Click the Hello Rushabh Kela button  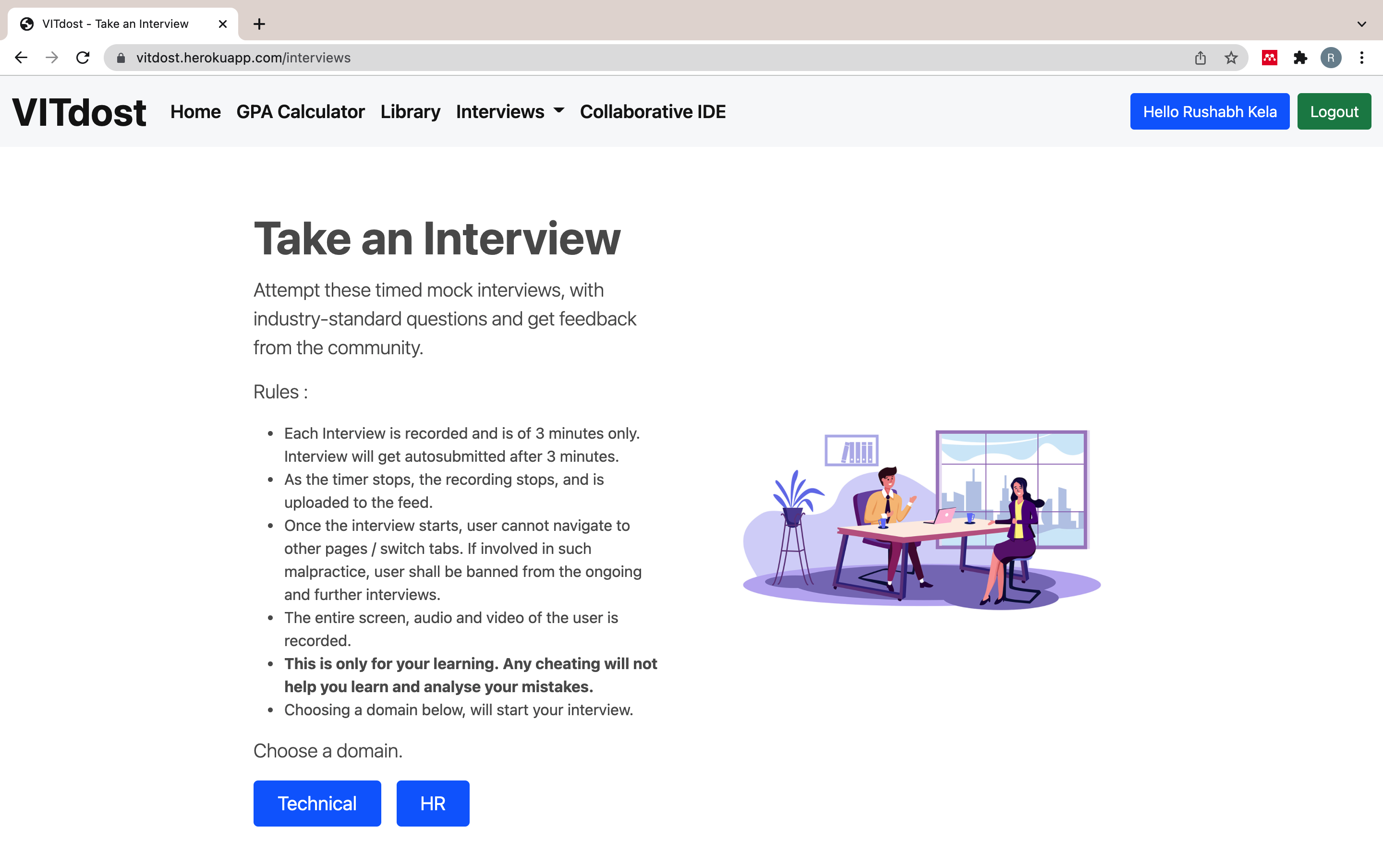pyautogui.click(x=1210, y=111)
